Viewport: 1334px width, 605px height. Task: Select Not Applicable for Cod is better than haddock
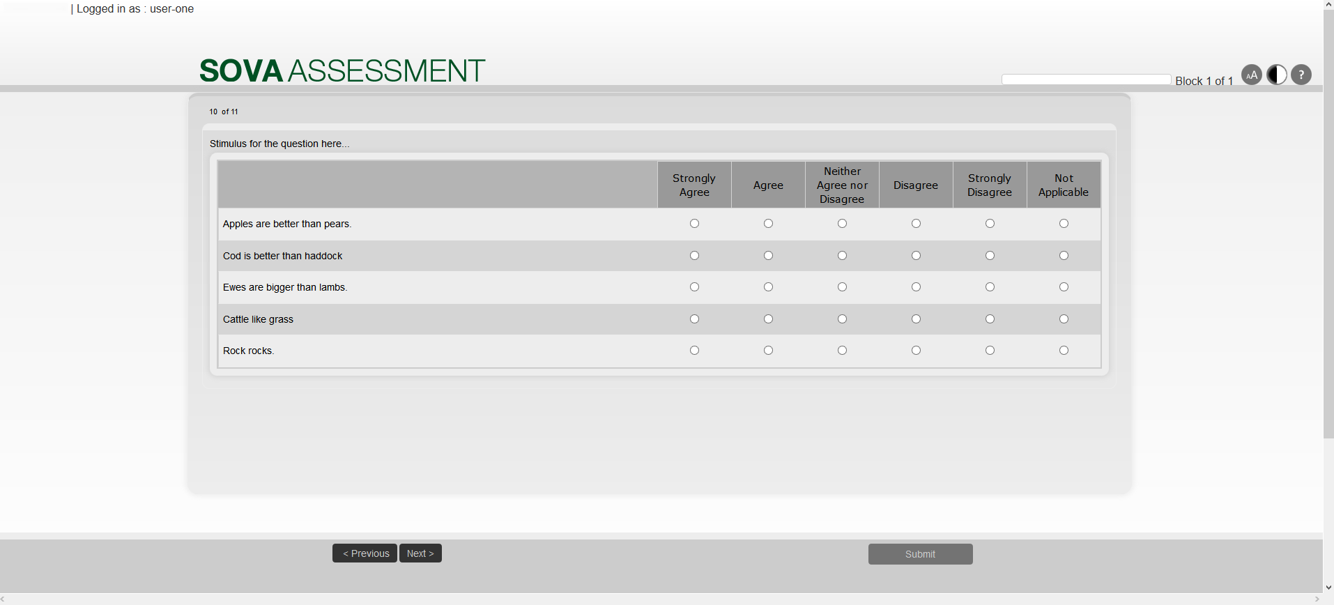(x=1064, y=256)
